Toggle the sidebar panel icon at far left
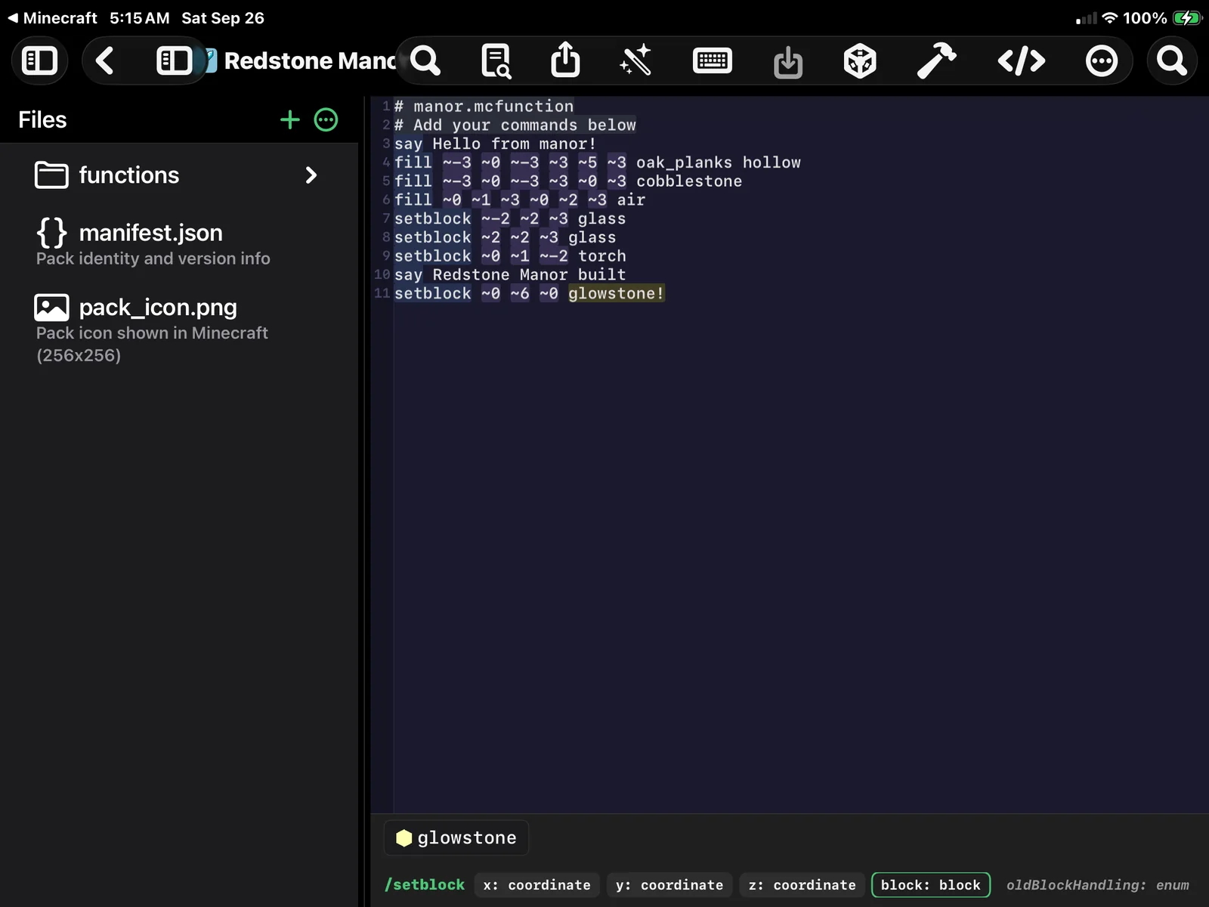The height and width of the screenshot is (907, 1209). click(x=39, y=60)
